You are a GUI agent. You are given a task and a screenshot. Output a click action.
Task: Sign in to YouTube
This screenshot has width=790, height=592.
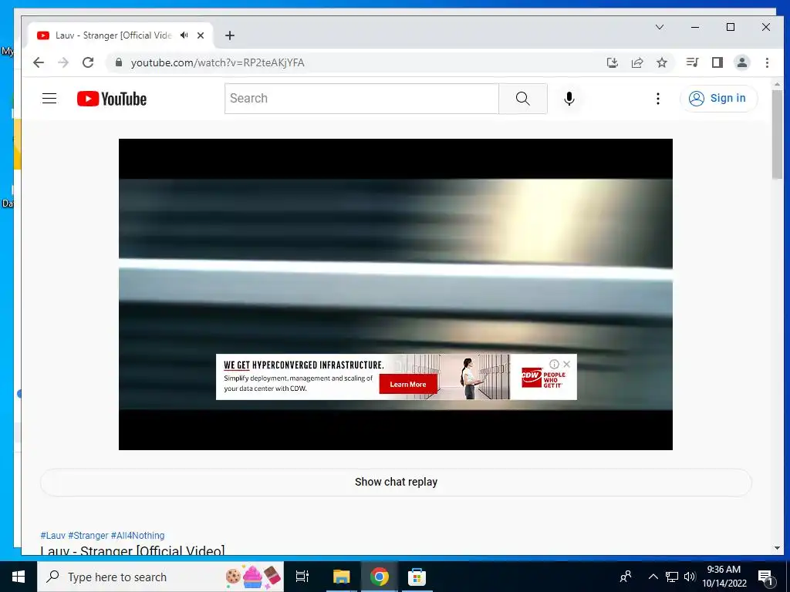[x=718, y=98]
